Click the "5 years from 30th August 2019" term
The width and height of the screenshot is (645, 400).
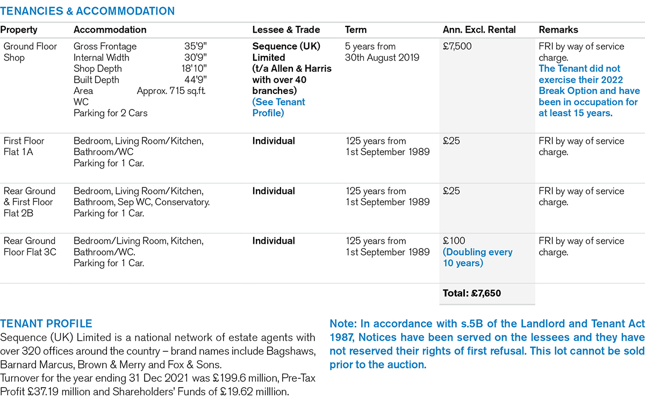(x=382, y=52)
